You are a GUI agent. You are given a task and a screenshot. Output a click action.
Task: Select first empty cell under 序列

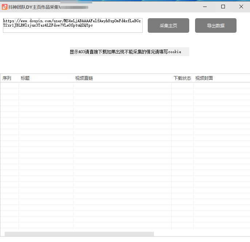click(9, 86)
